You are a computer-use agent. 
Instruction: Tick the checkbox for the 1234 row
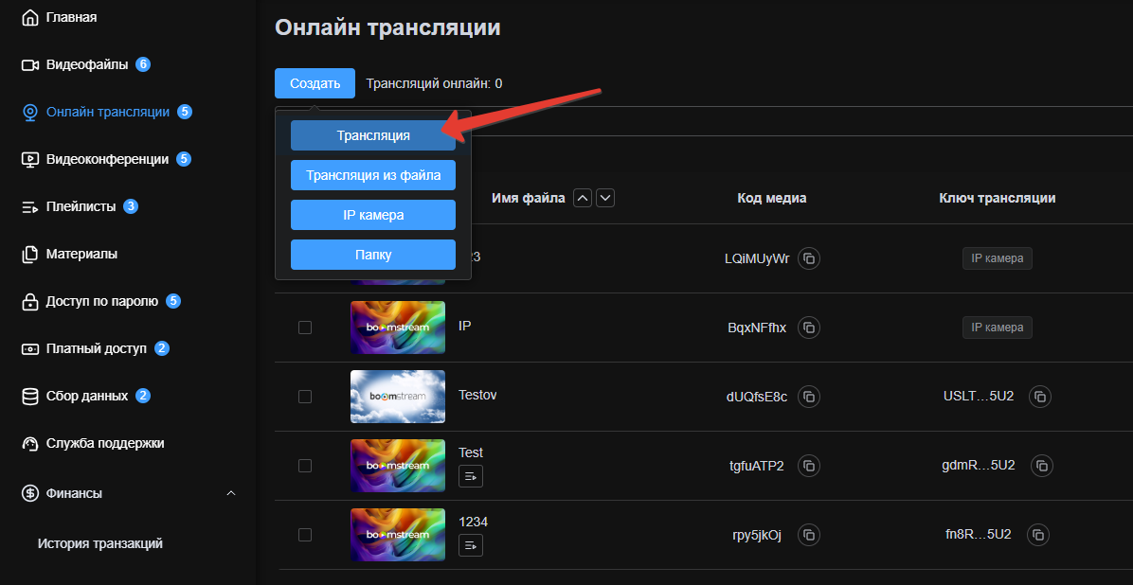pyautogui.click(x=305, y=535)
